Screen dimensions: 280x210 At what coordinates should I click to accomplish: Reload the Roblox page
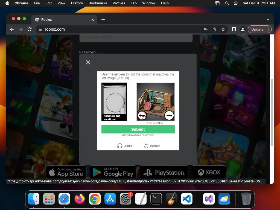pos(30,29)
